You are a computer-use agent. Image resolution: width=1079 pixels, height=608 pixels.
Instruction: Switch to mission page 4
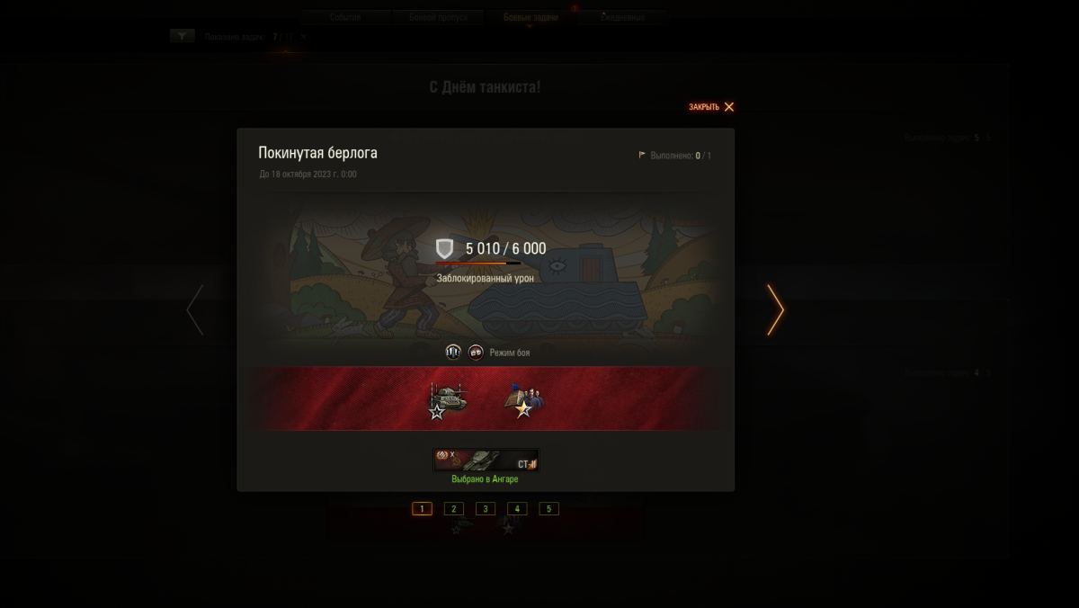pos(517,509)
